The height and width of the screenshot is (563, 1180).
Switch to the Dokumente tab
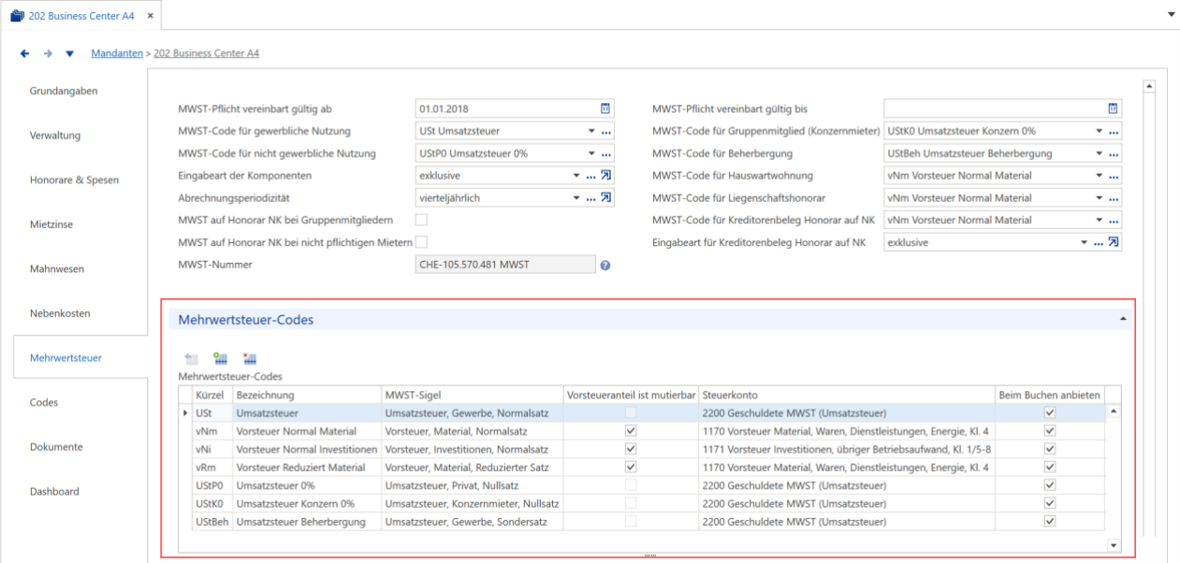coord(56,447)
